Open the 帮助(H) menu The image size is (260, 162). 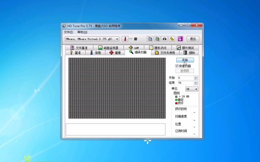82,32
